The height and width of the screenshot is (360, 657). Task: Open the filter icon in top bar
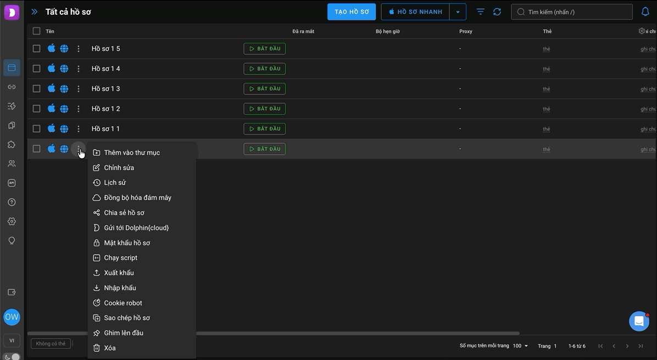(481, 12)
